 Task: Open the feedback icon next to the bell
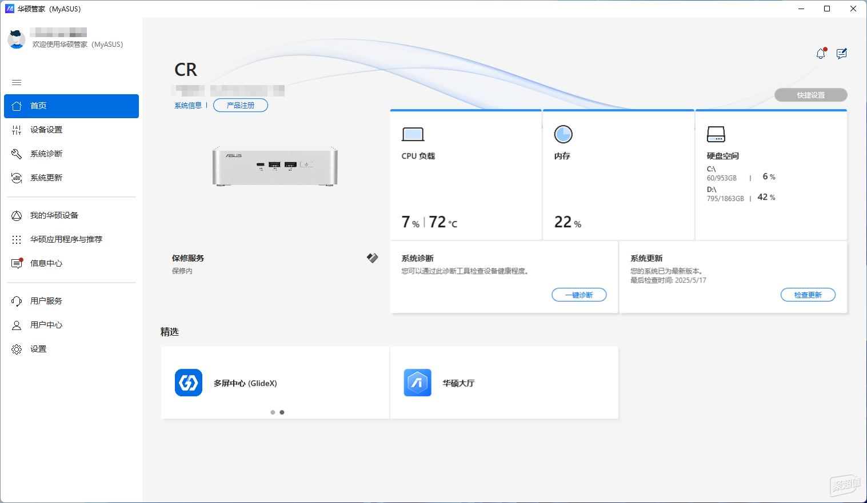click(x=841, y=54)
